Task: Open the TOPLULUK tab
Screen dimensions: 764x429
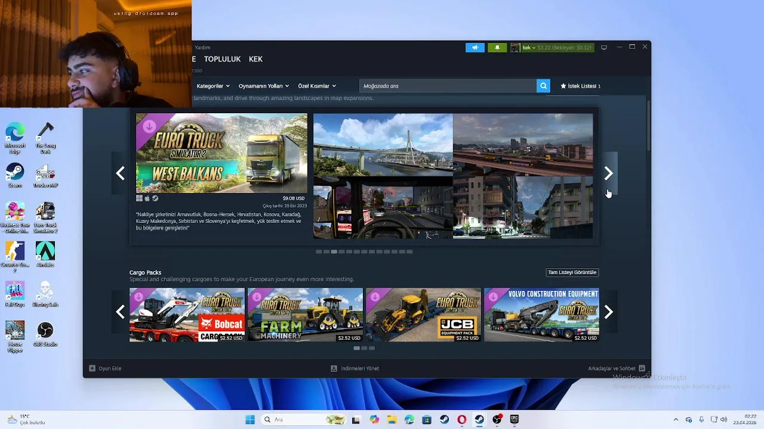Action: click(222, 59)
